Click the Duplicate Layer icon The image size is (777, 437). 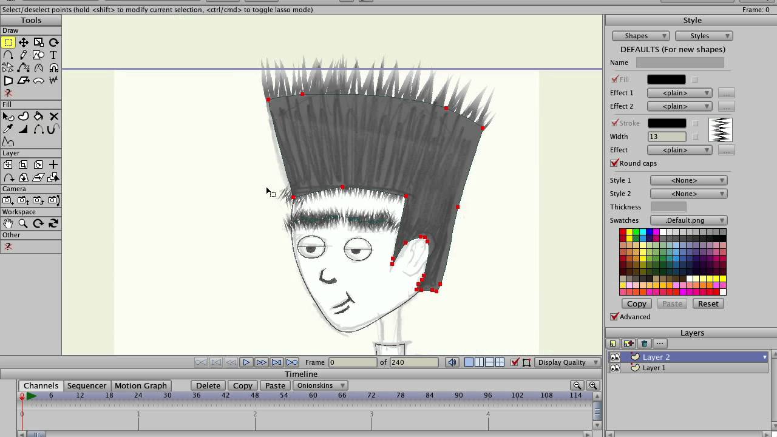click(629, 344)
